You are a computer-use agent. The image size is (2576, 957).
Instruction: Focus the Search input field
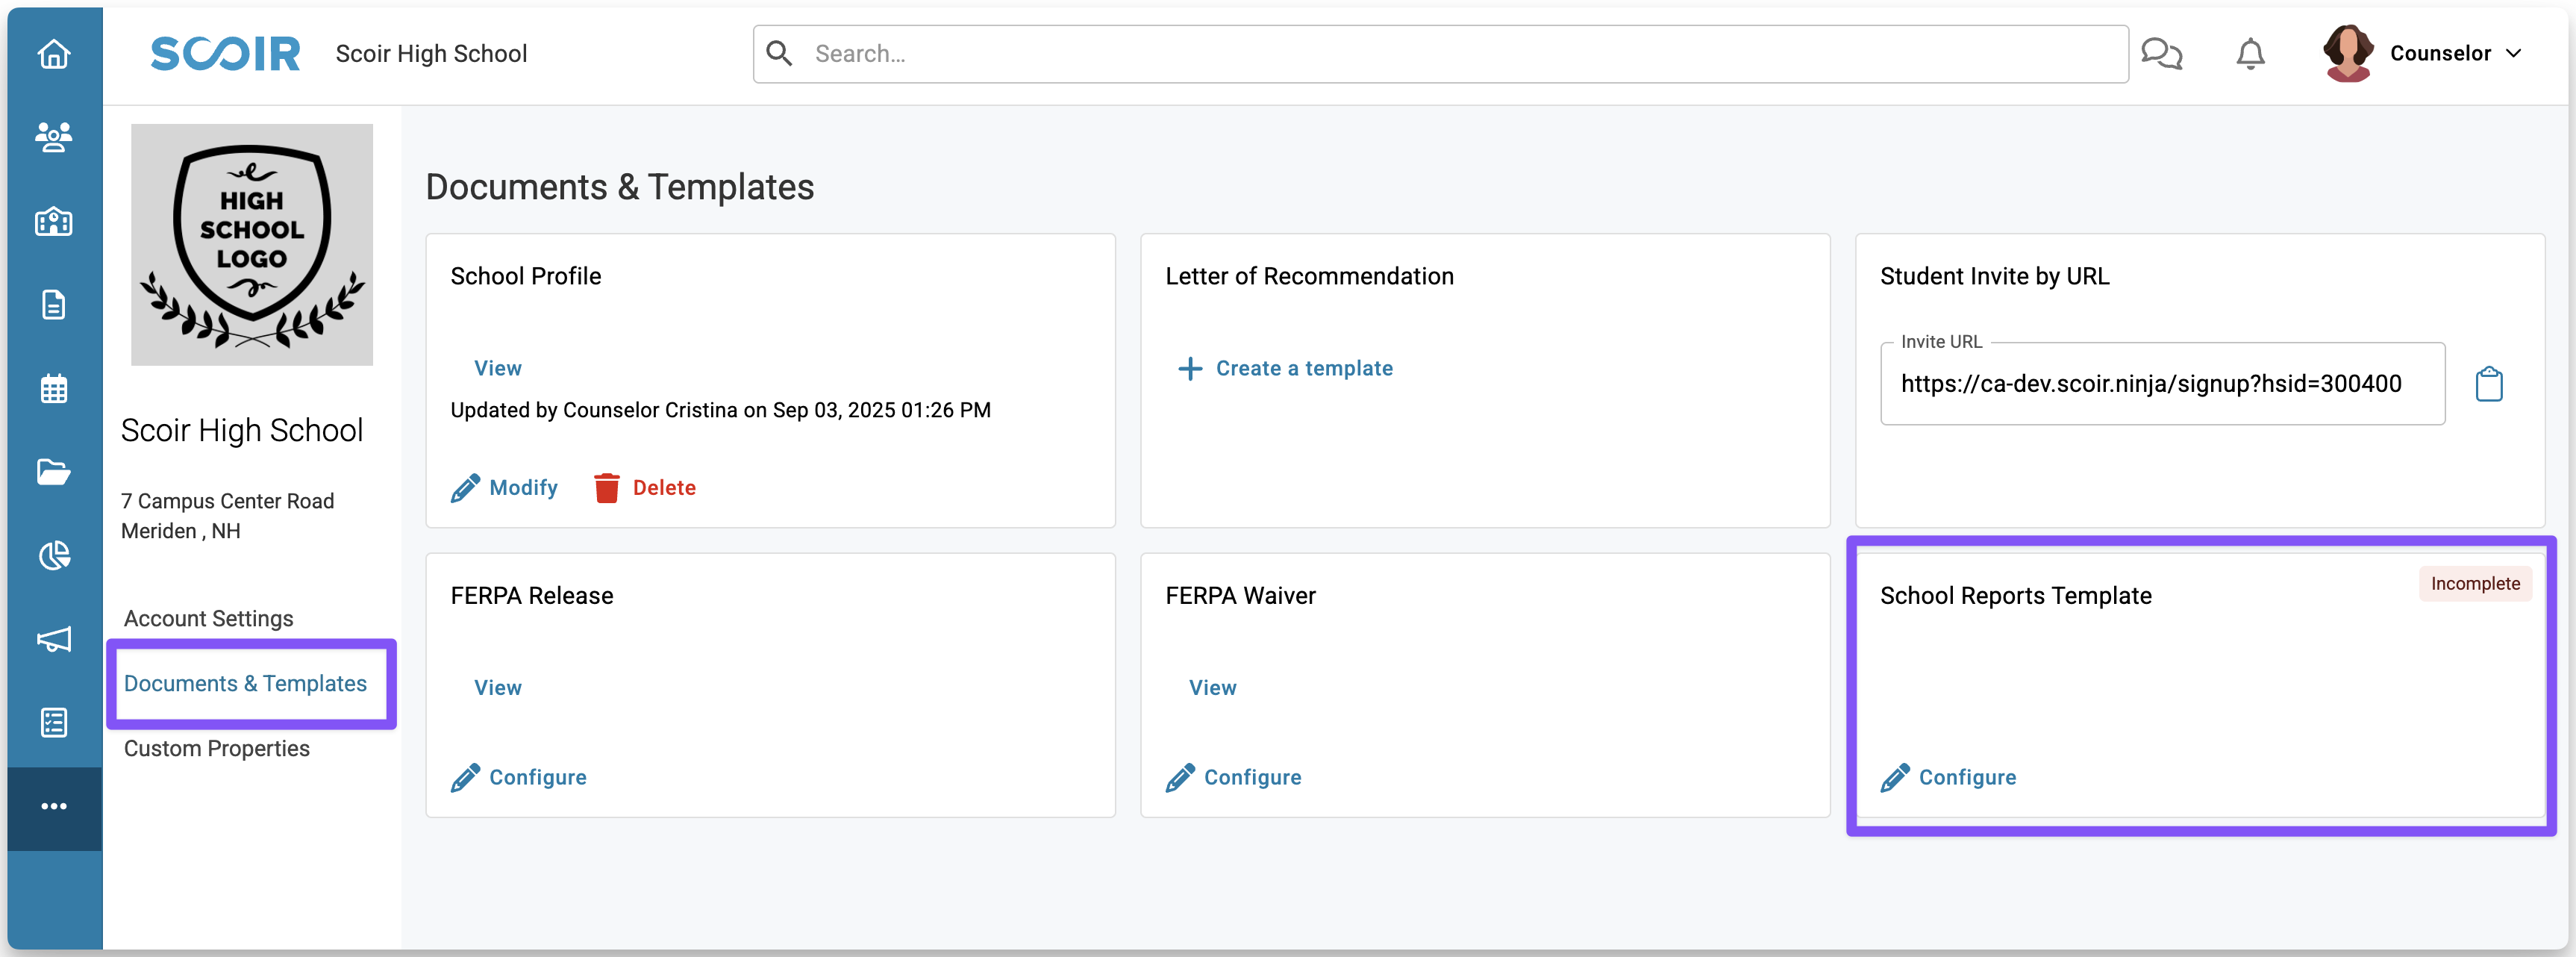click(x=1440, y=54)
